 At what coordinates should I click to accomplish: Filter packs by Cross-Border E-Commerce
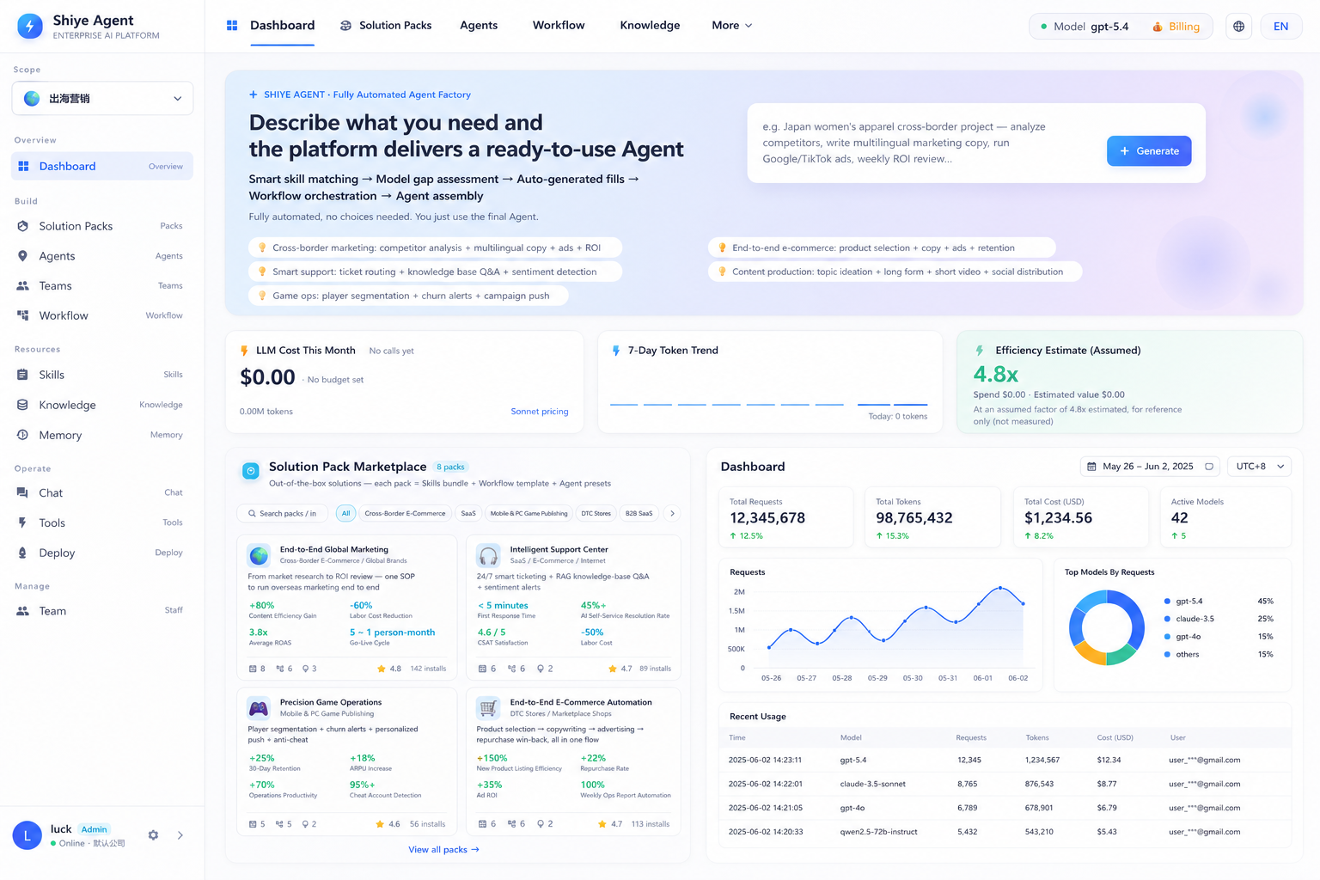pyautogui.click(x=405, y=513)
